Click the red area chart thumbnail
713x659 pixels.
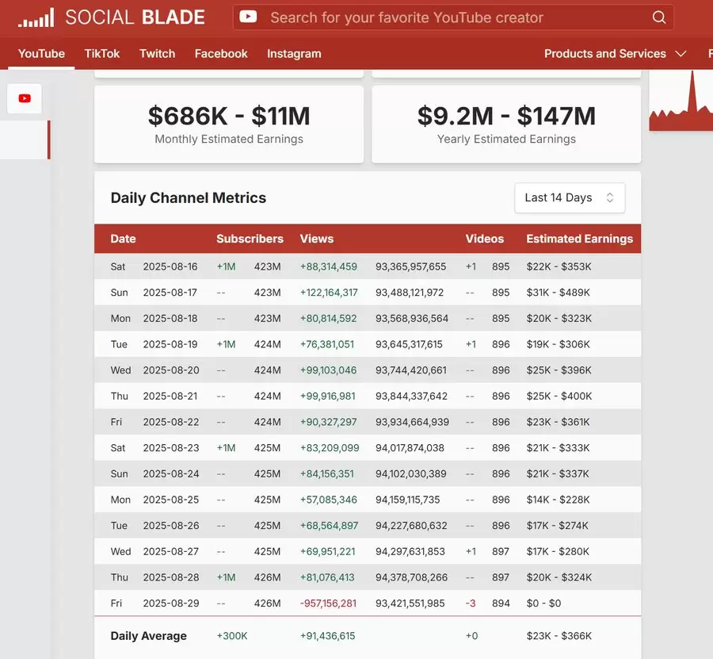coord(681,101)
